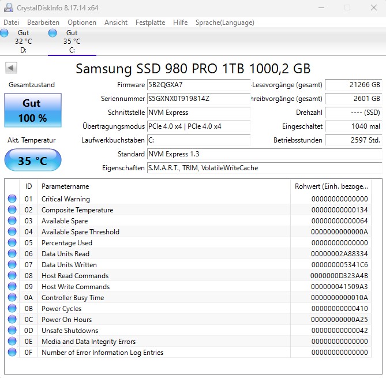This screenshot has width=386, height=378.
Task: Click the Seriennummer field S5GXNX0T919814Z
Action: [x=198, y=99]
